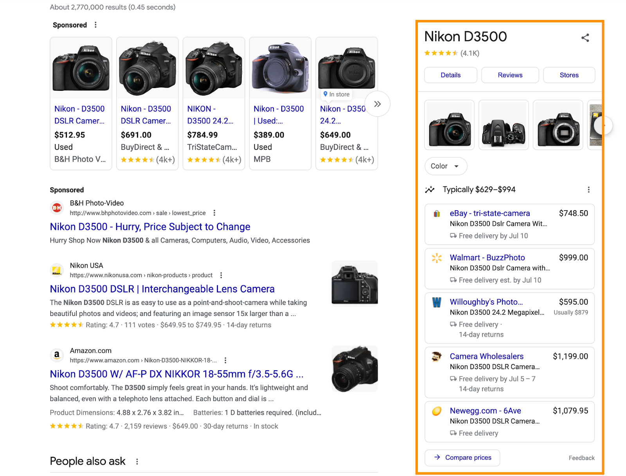Click $389.00 used camera image

pyautogui.click(x=280, y=68)
